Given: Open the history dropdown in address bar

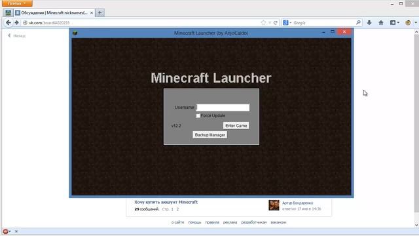Looking at the screenshot, I should tap(270, 23).
